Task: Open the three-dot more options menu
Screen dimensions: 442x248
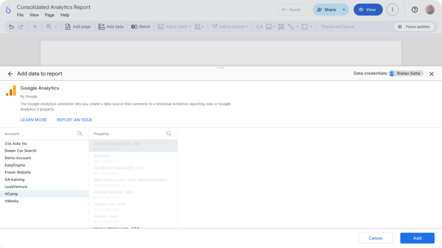Action: point(392,10)
